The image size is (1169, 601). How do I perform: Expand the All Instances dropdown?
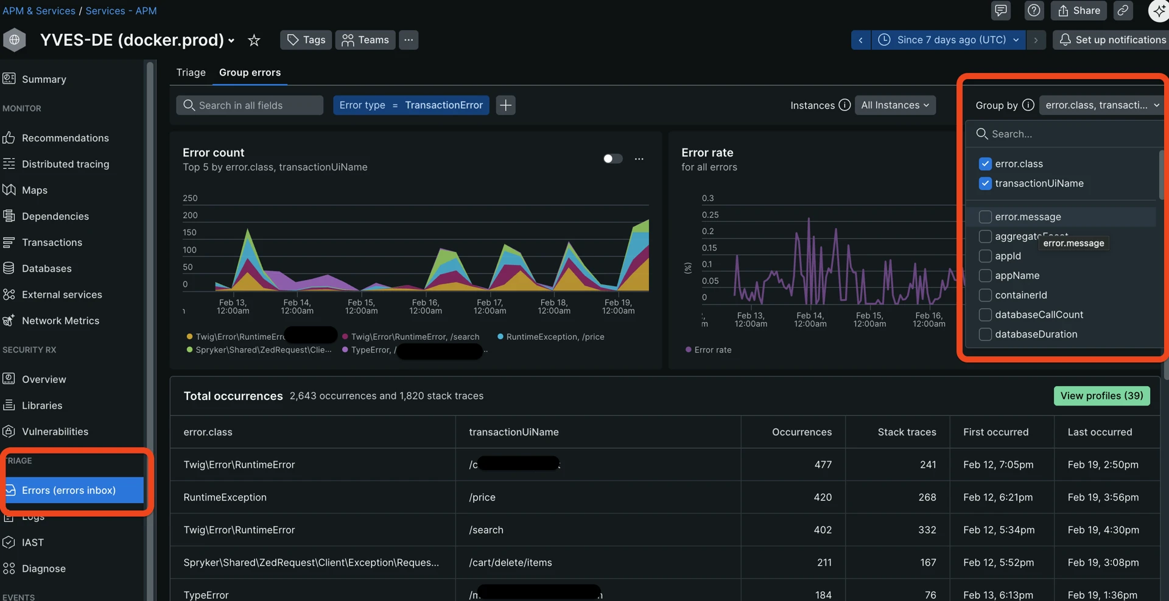(x=895, y=105)
